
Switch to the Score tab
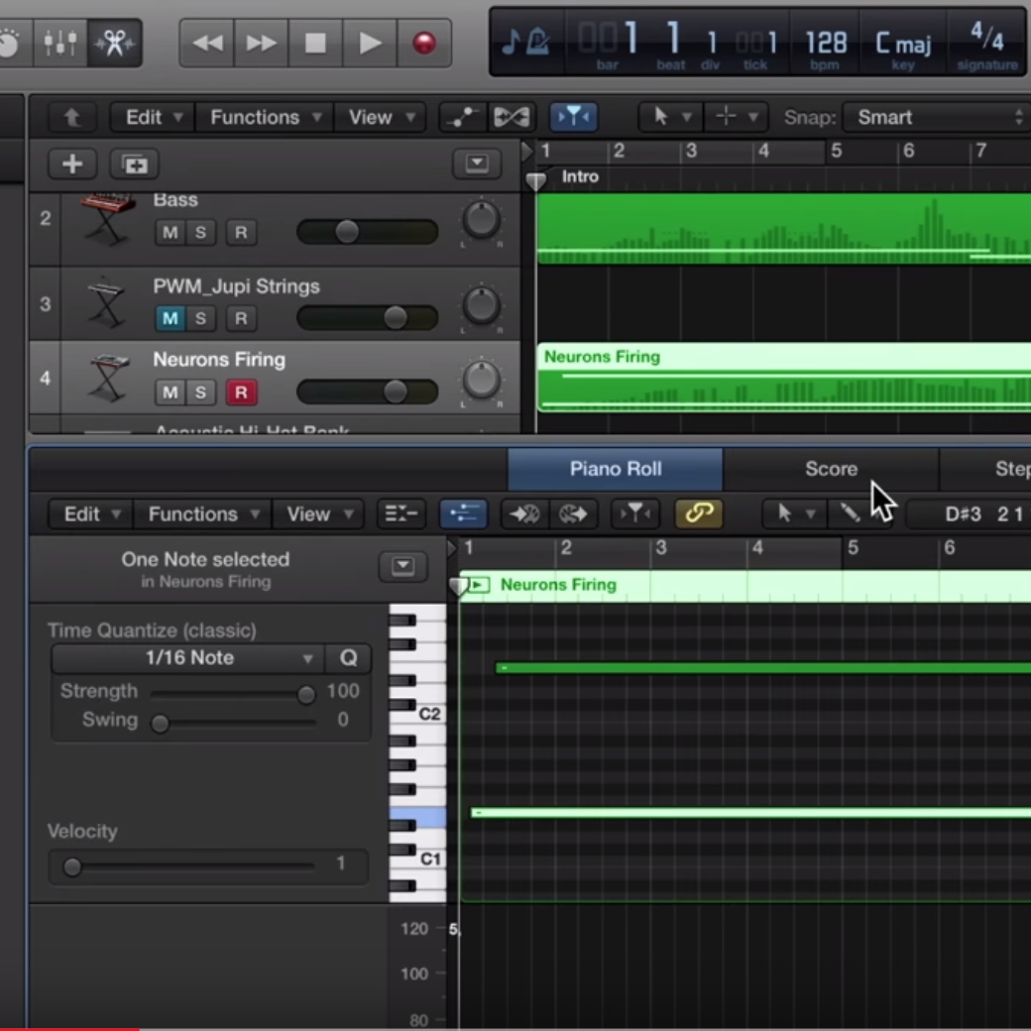pos(831,469)
